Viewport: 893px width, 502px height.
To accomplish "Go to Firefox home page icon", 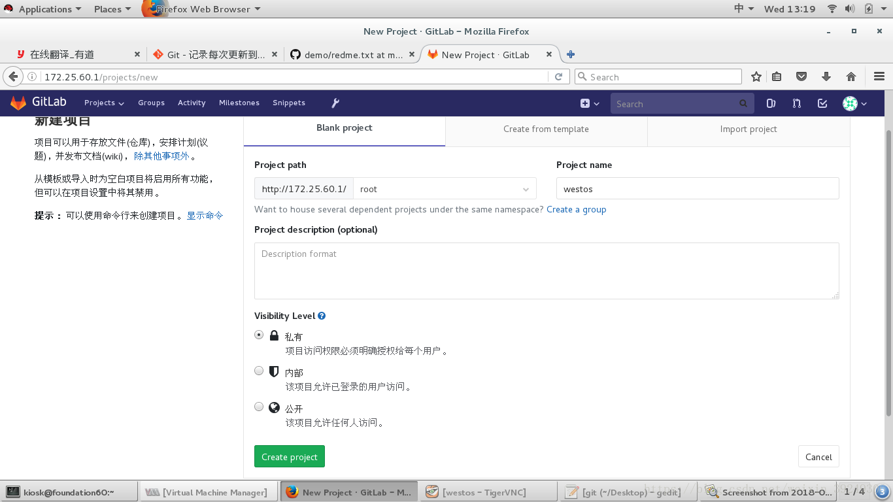I will click(x=851, y=76).
